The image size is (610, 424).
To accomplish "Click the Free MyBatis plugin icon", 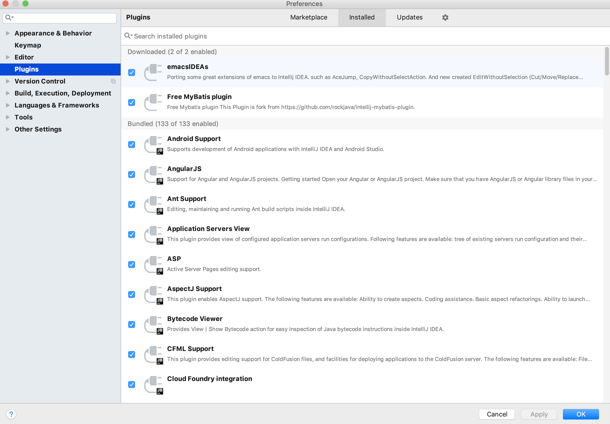I will point(153,102).
